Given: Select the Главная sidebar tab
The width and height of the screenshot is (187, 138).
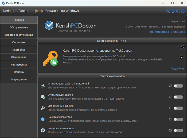Looking at the screenshot, I should pos(19,20).
